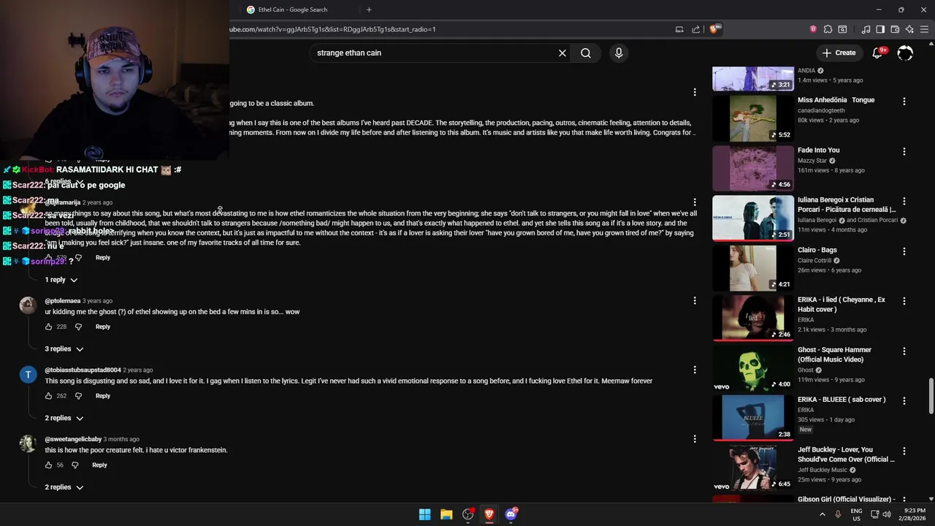
Task: Open the top comment's three-dot menu
Action: 695,92
